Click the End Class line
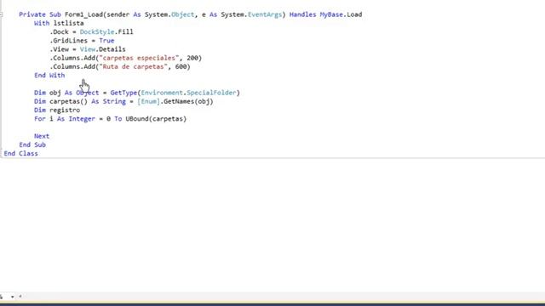Viewport: 545px width, 306px height. click(20, 153)
